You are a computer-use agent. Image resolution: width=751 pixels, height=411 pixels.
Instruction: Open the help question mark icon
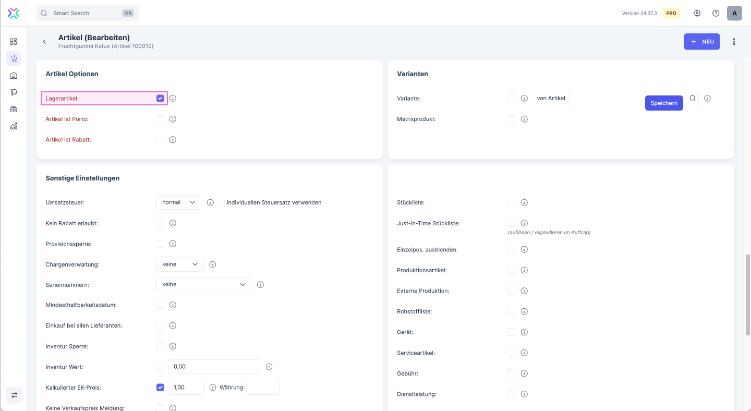click(716, 13)
